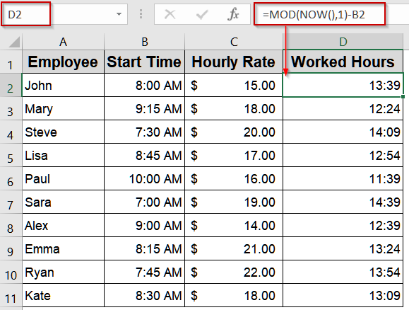Click the Employee header cell

point(63,62)
